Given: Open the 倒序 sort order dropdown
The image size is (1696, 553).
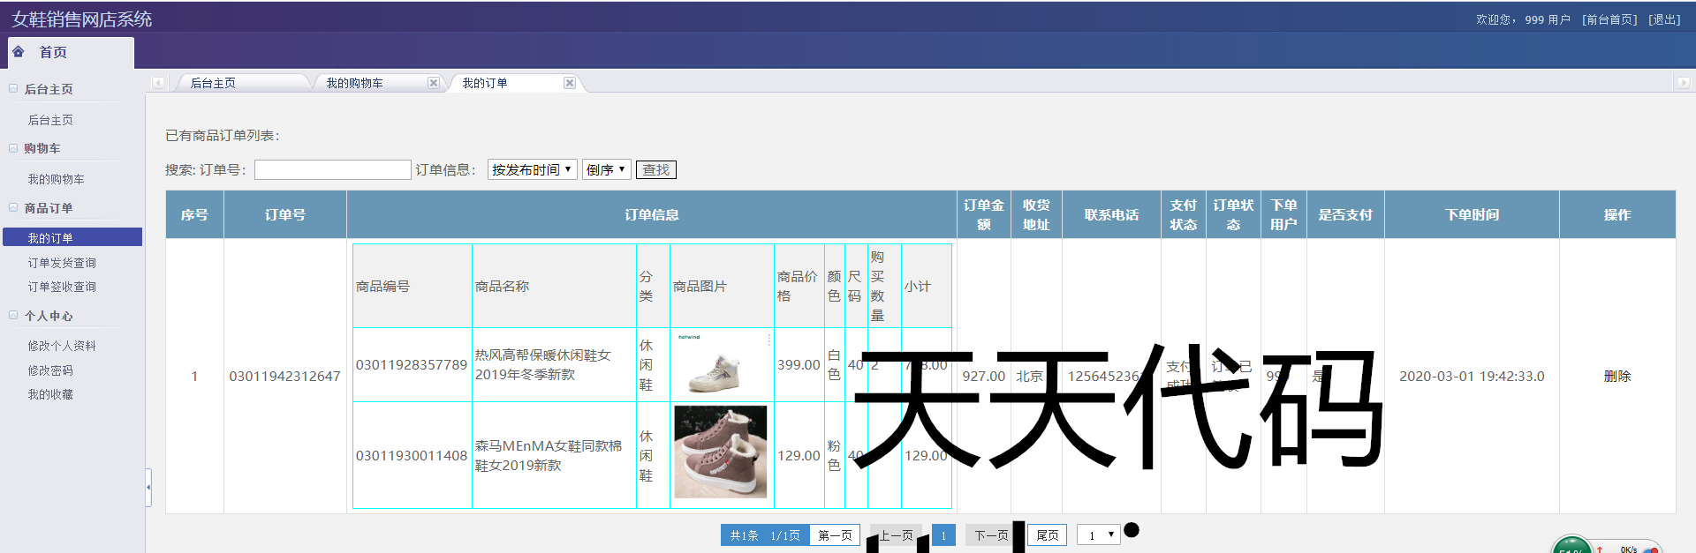Looking at the screenshot, I should [x=606, y=169].
